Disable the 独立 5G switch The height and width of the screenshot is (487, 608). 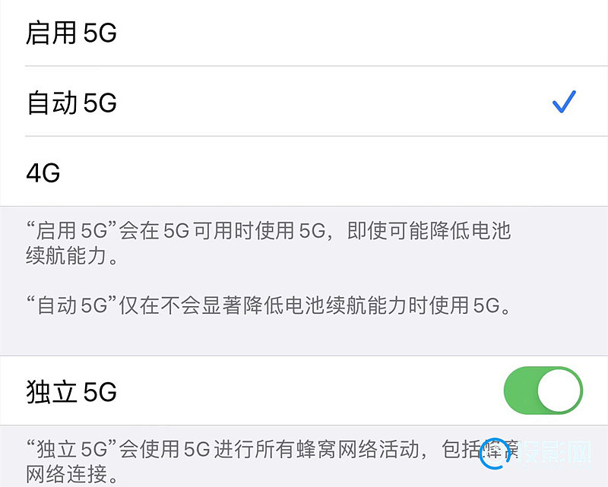(543, 391)
